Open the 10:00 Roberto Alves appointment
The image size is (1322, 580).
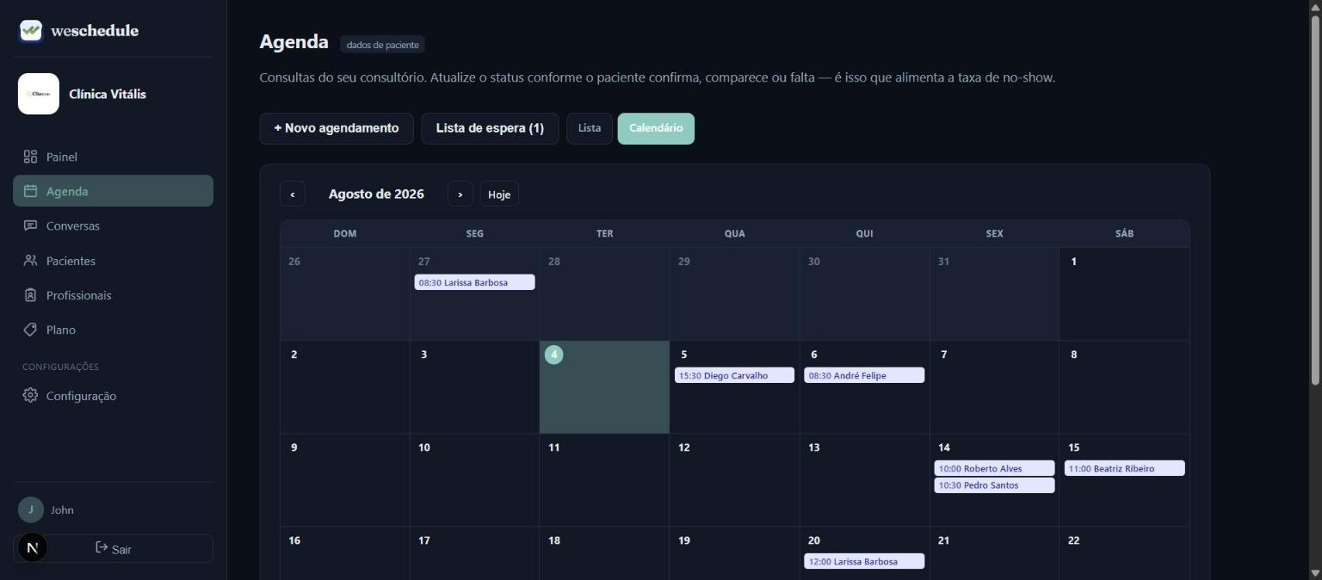coord(994,468)
